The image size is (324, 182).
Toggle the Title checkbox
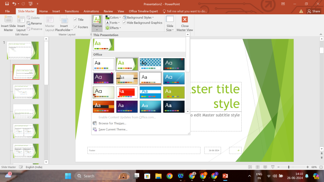(75, 20)
